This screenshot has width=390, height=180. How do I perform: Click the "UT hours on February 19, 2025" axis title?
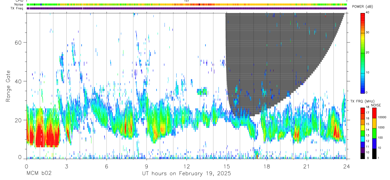[x=186, y=174]
